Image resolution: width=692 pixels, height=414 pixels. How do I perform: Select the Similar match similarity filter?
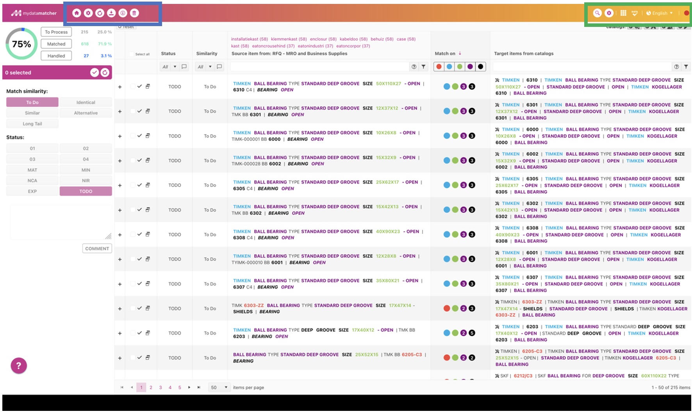(32, 113)
